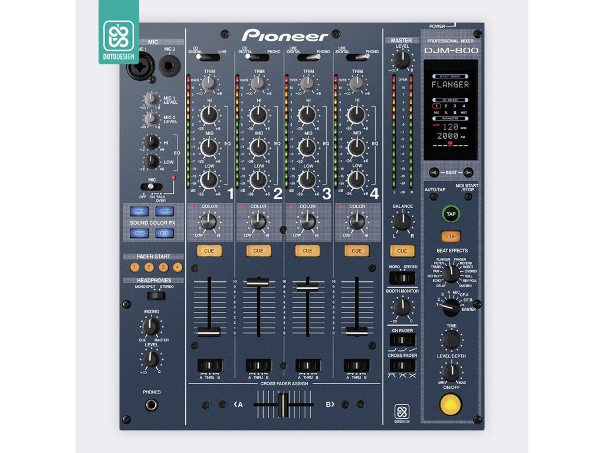Screen dimensions: 604x453
Task: Toggle channel 2 CD/DIGITAL–PHONO input switch
Action: click(257, 57)
